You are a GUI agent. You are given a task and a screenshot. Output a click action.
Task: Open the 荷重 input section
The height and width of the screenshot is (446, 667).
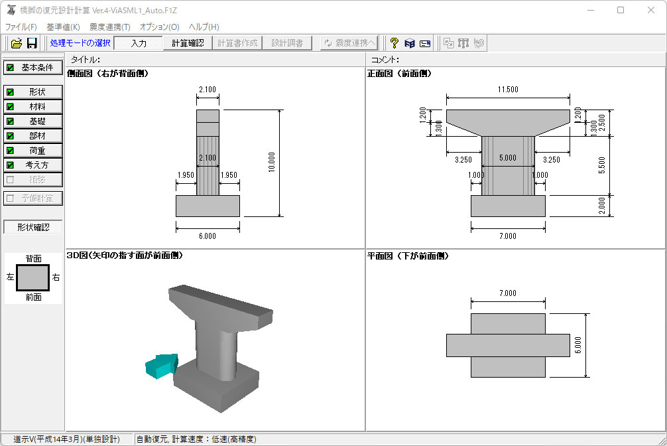[x=33, y=151]
